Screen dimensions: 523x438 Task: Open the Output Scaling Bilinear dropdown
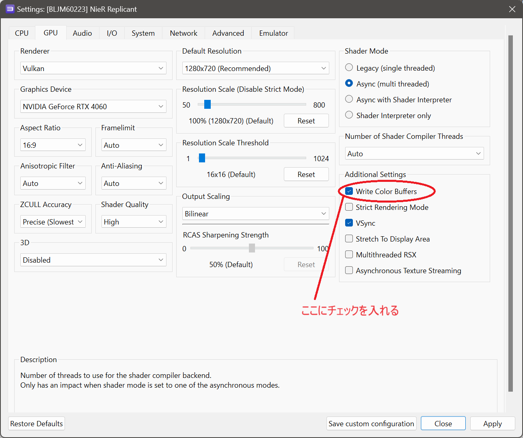(256, 214)
